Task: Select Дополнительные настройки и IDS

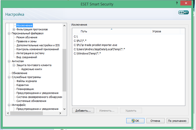Action: click(x=38, y=45)
